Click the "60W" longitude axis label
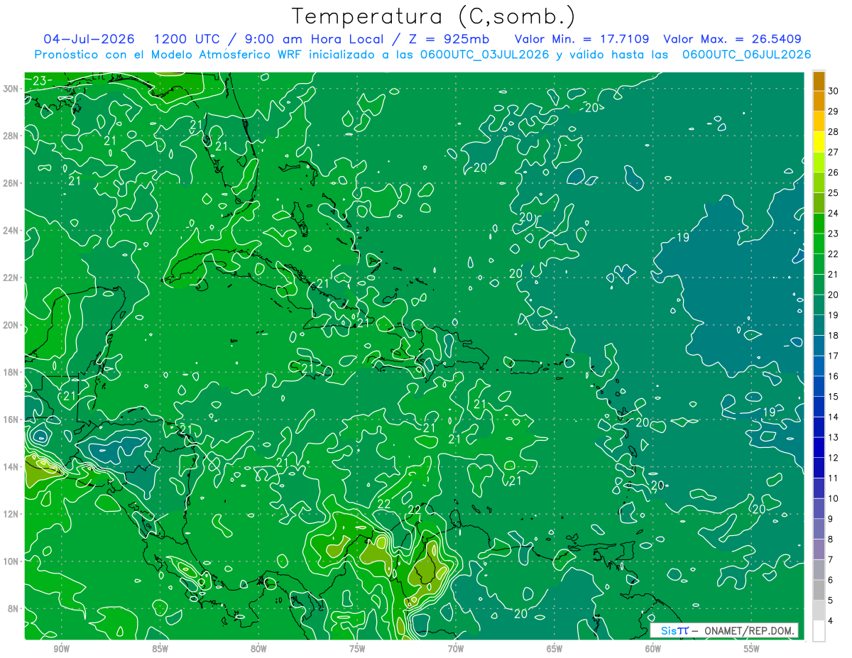Viewport: 852px width, 658px height. pyautogui.click(x=653, y=649)
